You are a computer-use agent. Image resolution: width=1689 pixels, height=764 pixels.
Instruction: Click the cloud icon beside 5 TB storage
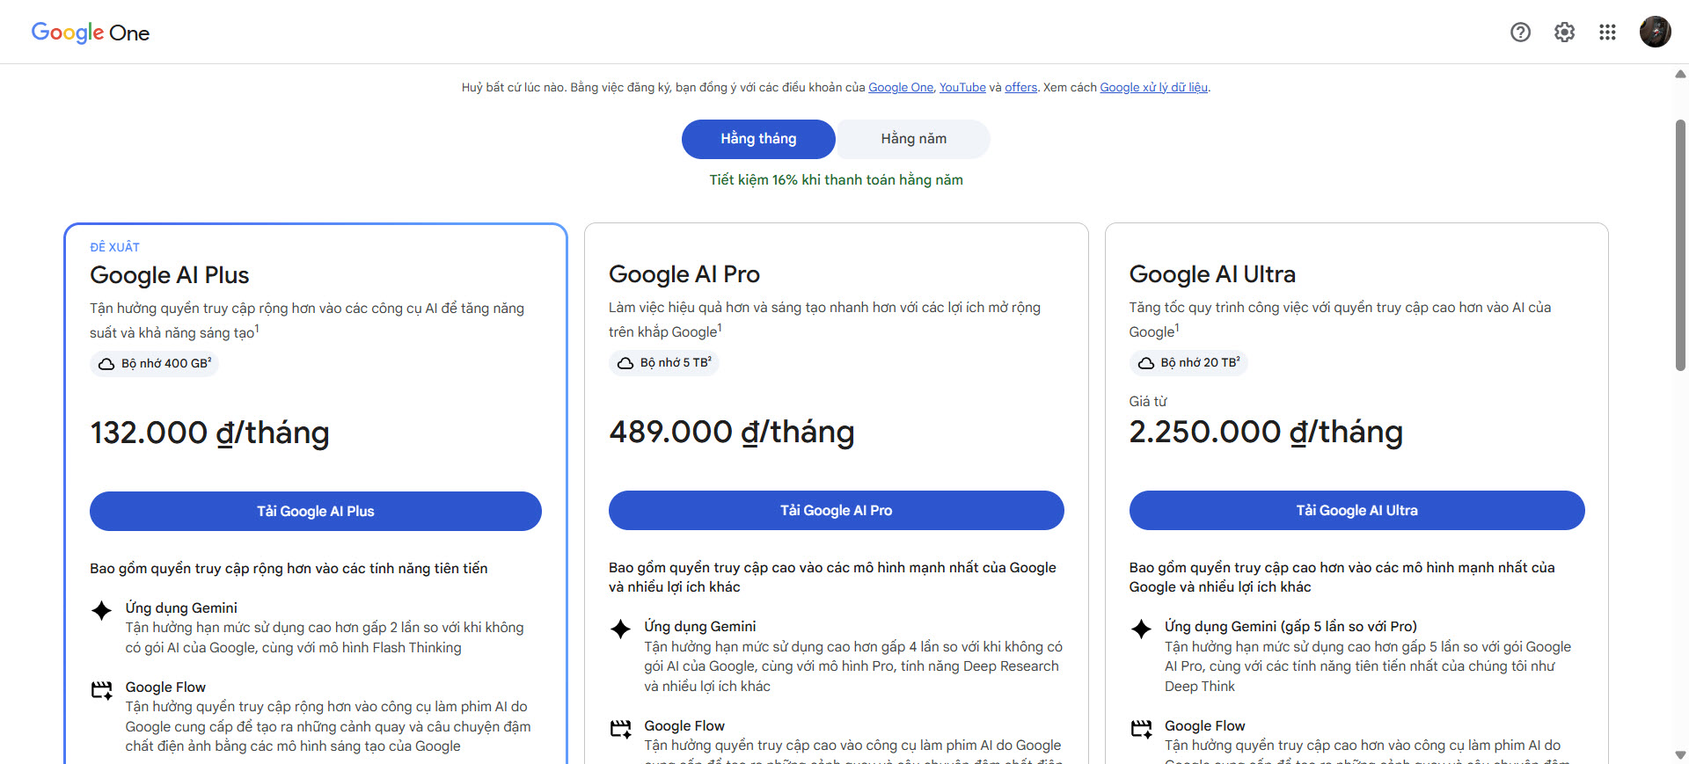[625, 363]
